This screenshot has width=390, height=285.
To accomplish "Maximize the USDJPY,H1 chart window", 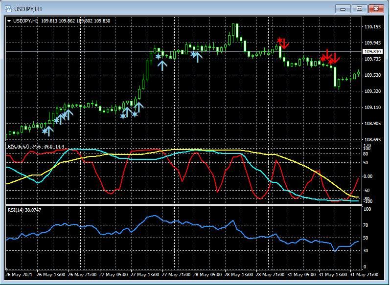I will point(360,8).
